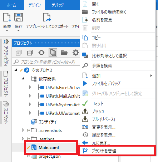Expand the UiPath.Excel.Activities dependency node
This screenshot has height=162, width=158.
pos(30,87)
